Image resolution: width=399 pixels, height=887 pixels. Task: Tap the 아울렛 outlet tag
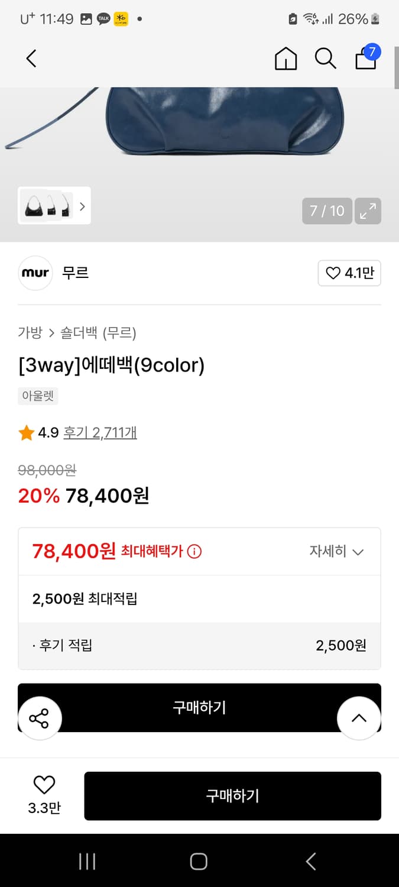38,396
